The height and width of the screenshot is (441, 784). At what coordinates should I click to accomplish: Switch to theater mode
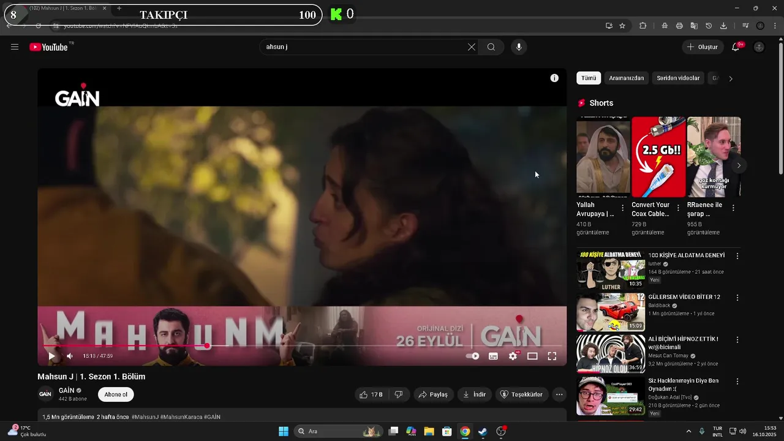532,356
